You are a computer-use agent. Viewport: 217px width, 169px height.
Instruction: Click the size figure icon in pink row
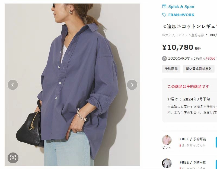(180, 145)
